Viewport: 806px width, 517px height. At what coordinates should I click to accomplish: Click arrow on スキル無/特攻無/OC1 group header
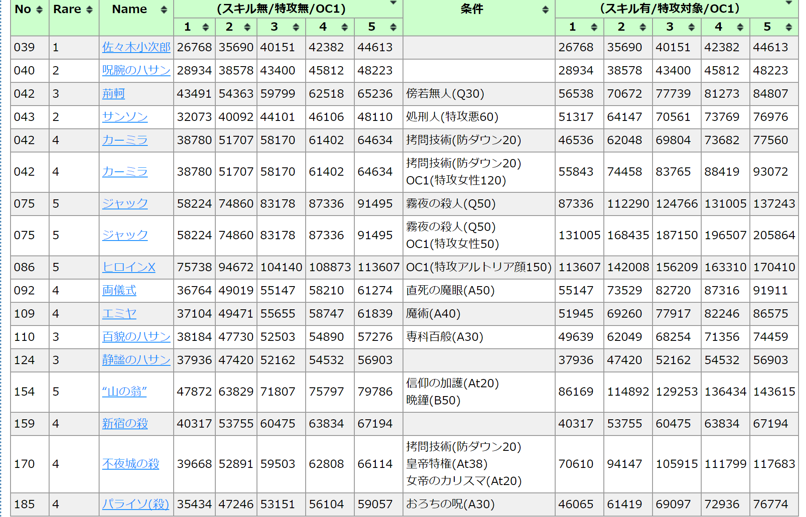393,3
